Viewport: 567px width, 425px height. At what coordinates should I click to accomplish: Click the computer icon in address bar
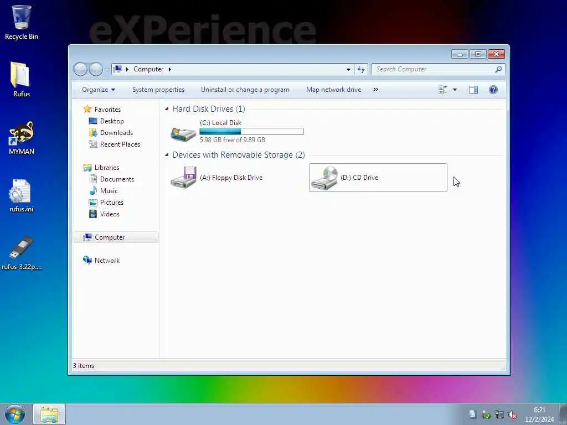[117, 69]
